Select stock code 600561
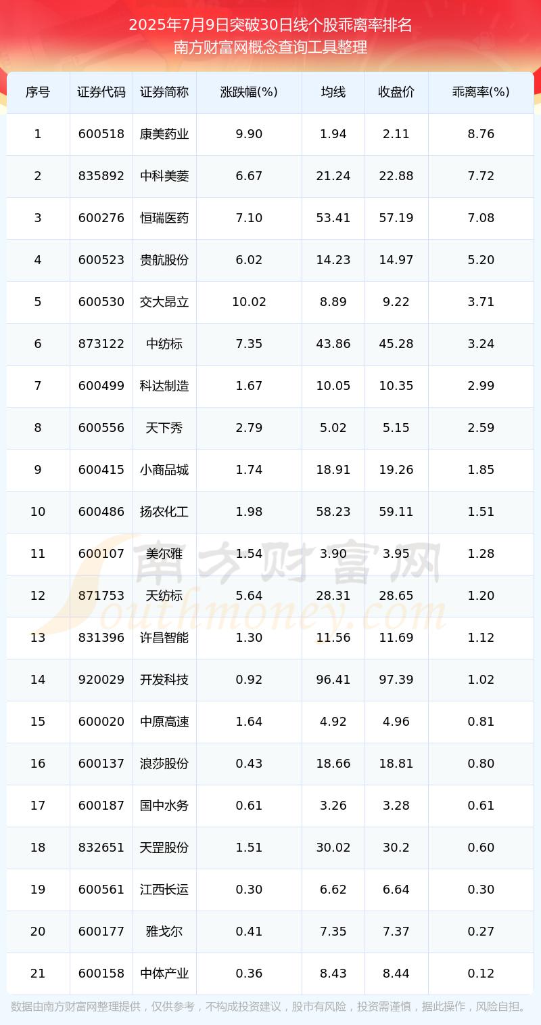This screenshot has height=1025, width=541. 101,890
